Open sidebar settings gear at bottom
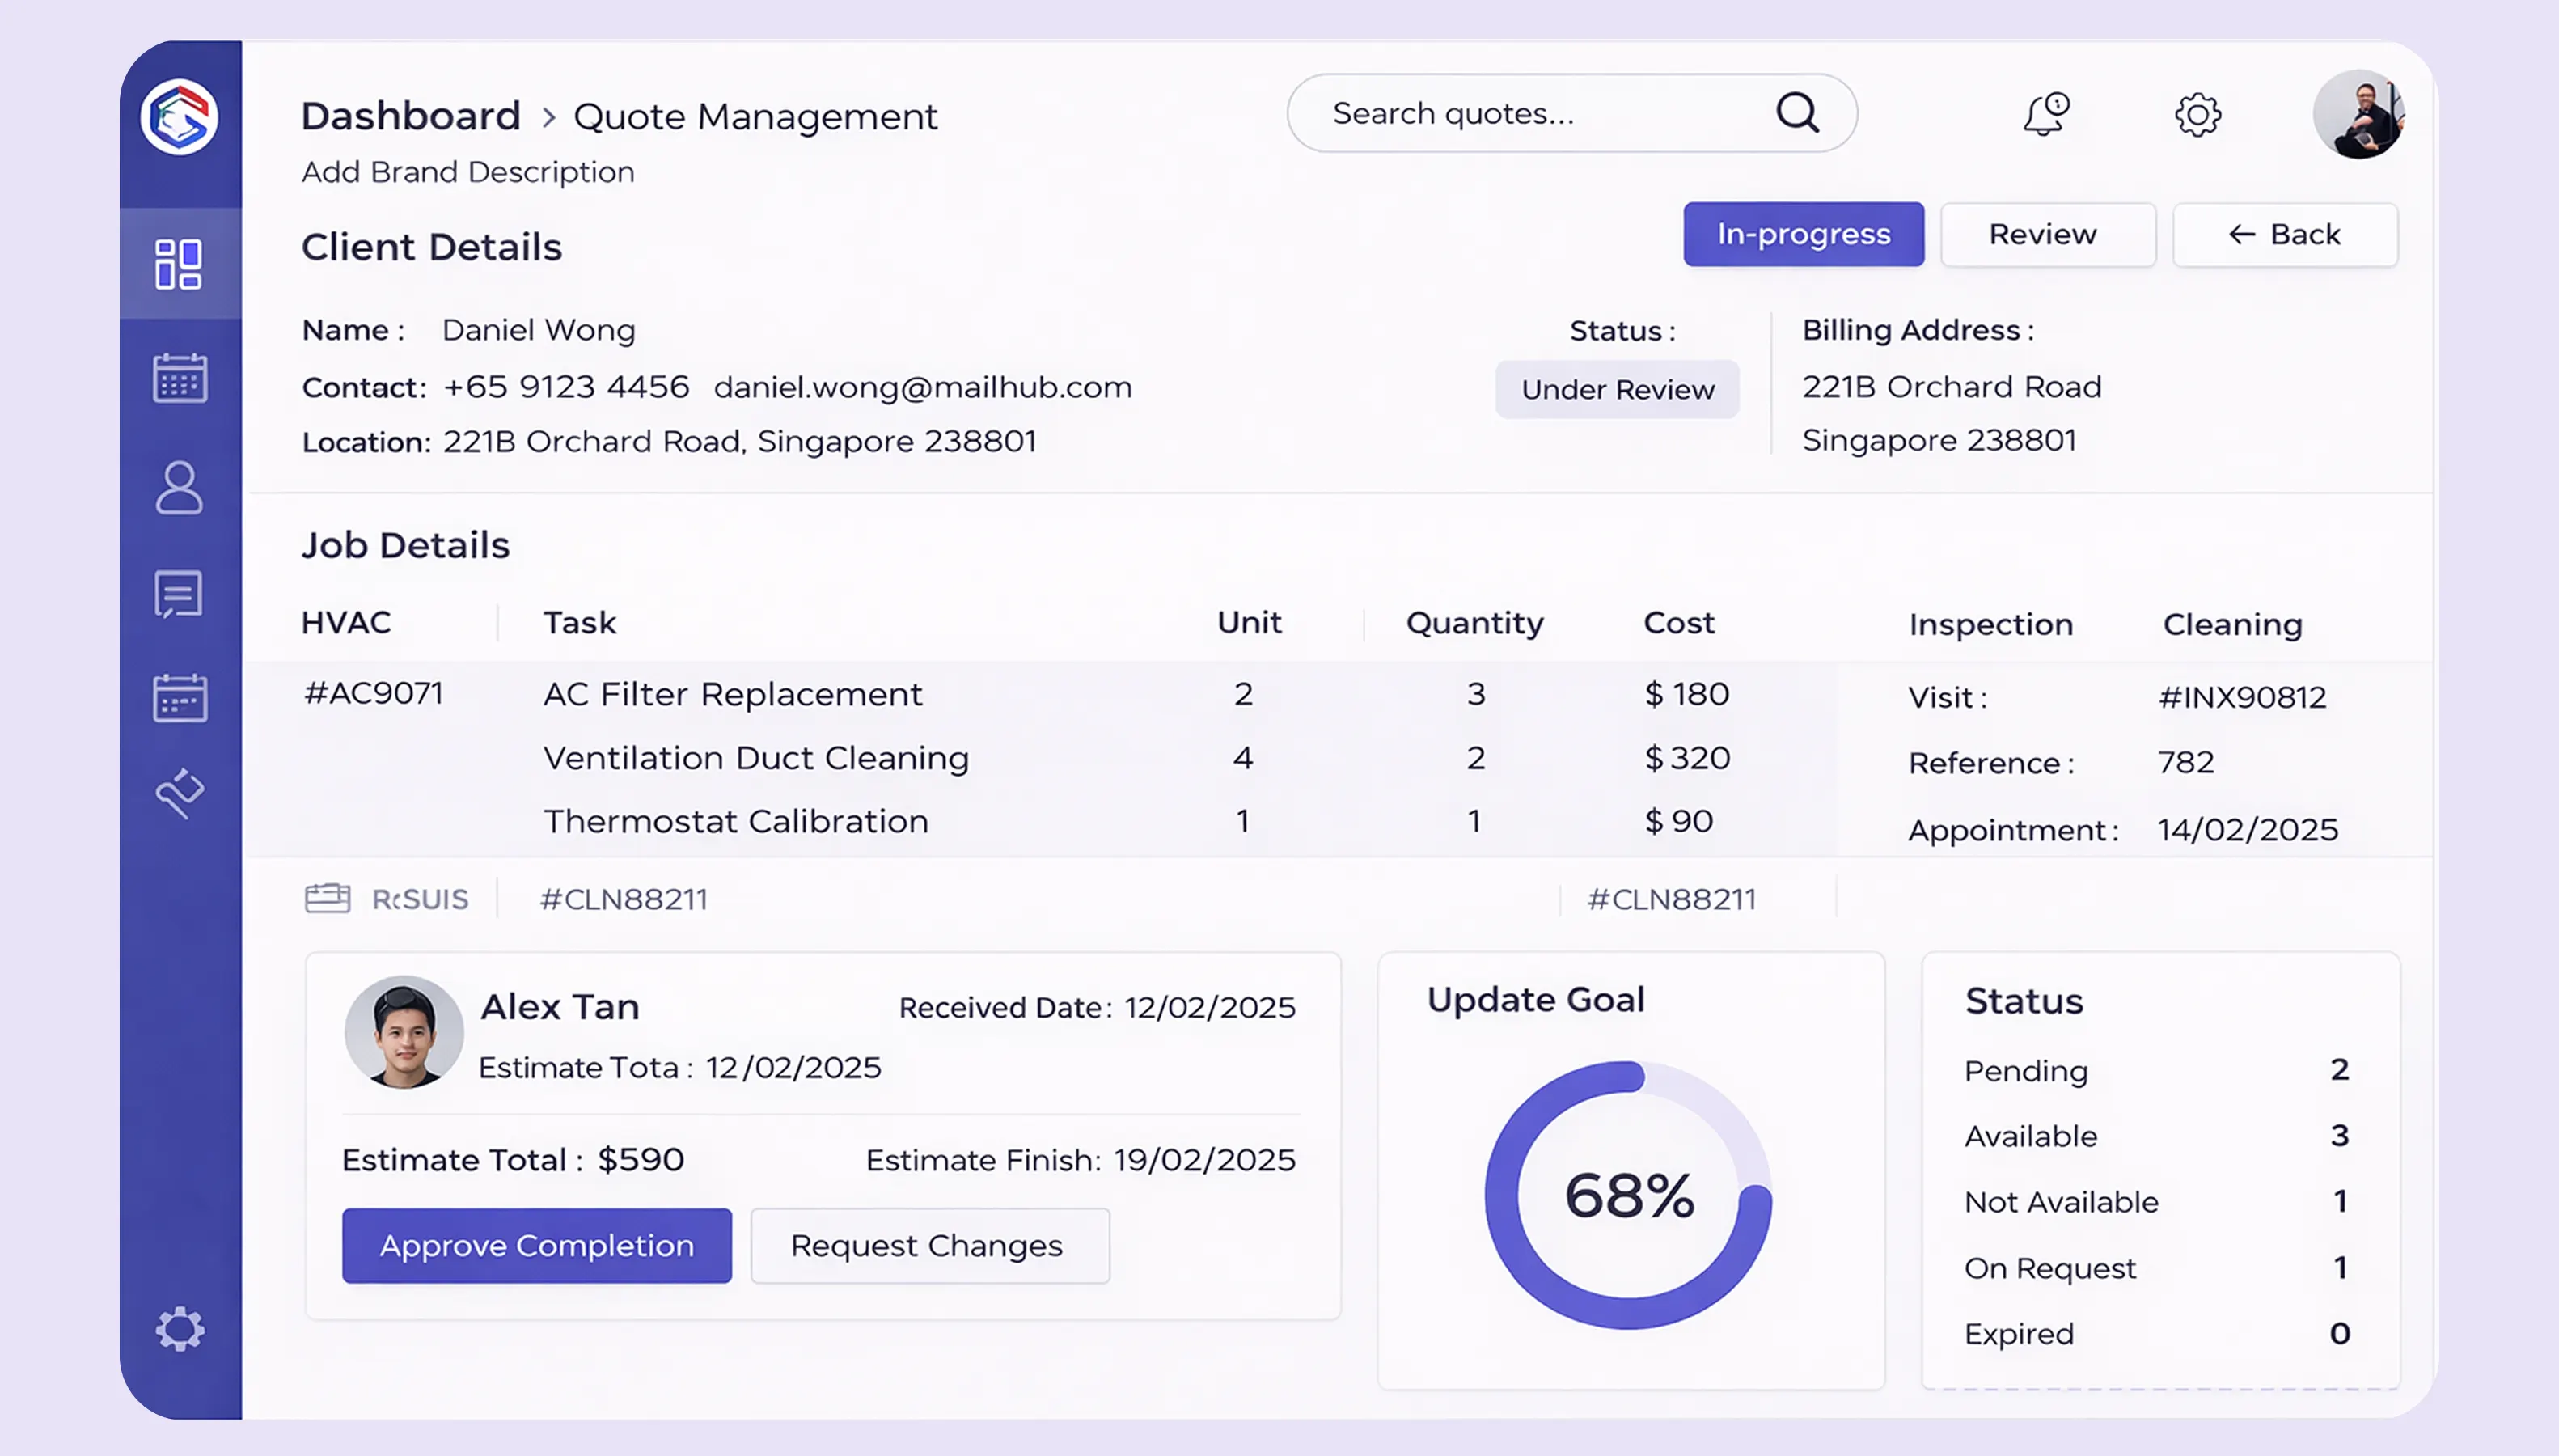Viewport: 2559px width, 1456px height. 180,1329
